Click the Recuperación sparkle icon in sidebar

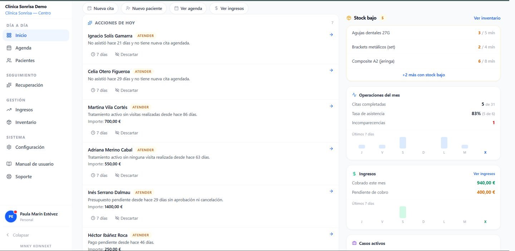click(9, 85)
